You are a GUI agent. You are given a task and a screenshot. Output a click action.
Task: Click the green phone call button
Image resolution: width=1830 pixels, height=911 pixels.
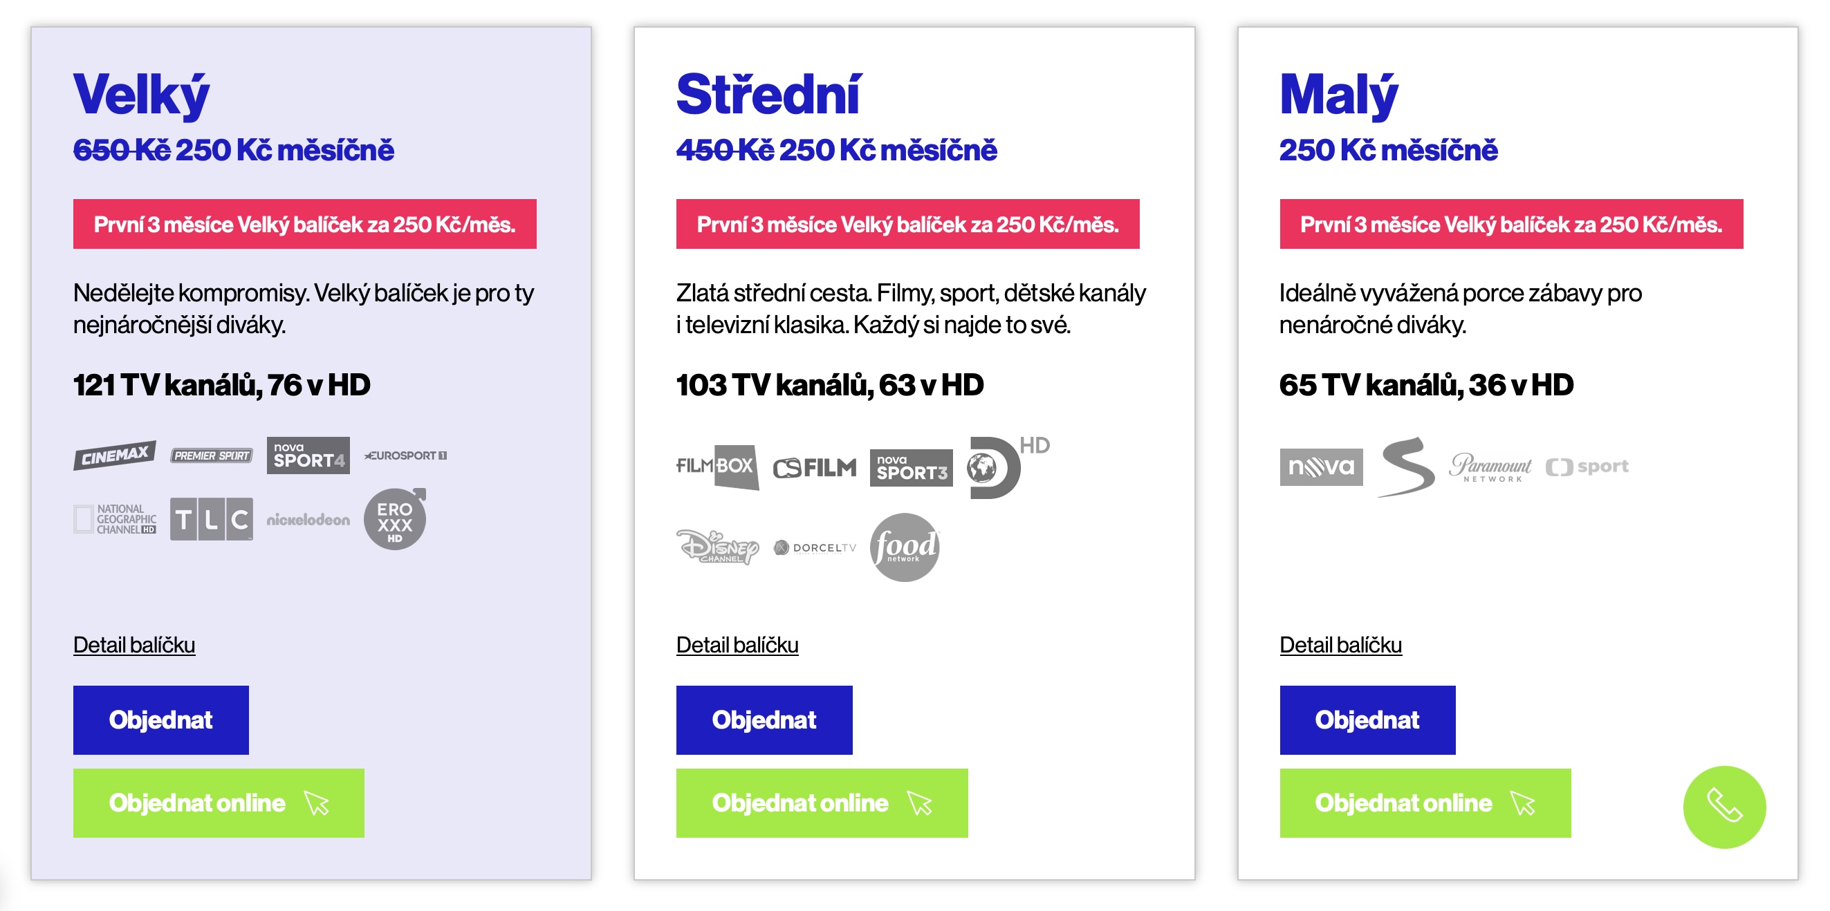1723,806
